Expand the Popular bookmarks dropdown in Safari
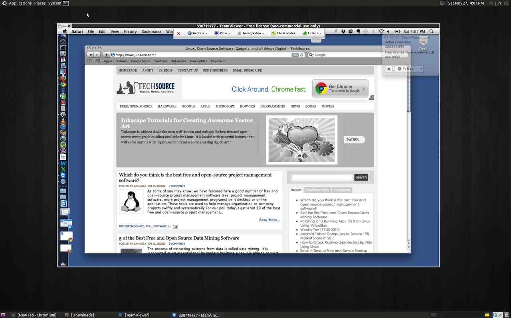This screenshot has width=511, height=318. pyautogui.click(x=218, y=61)
